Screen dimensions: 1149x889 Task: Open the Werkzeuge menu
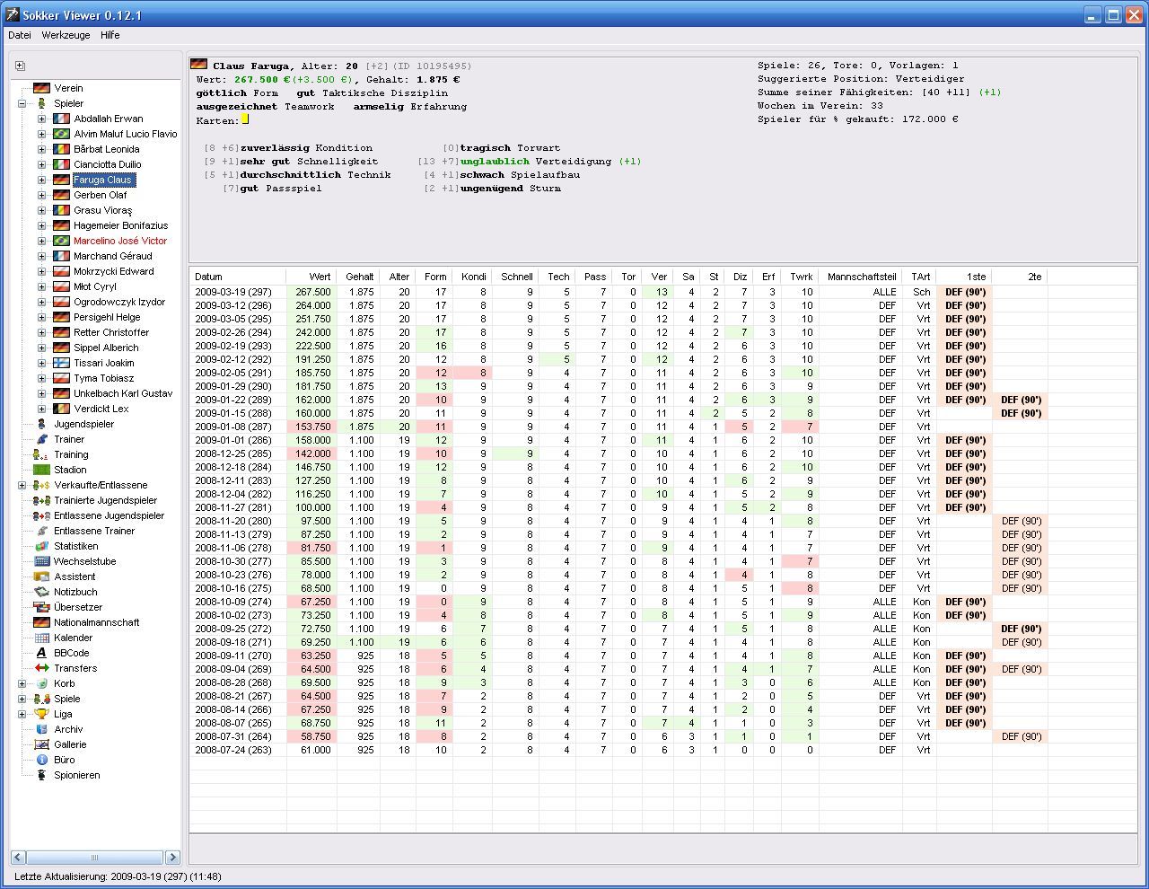point(66,35)
